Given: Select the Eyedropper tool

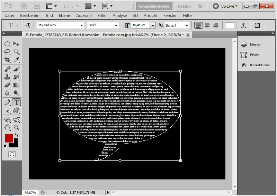Looking at the screenshot, I should 16,60.
